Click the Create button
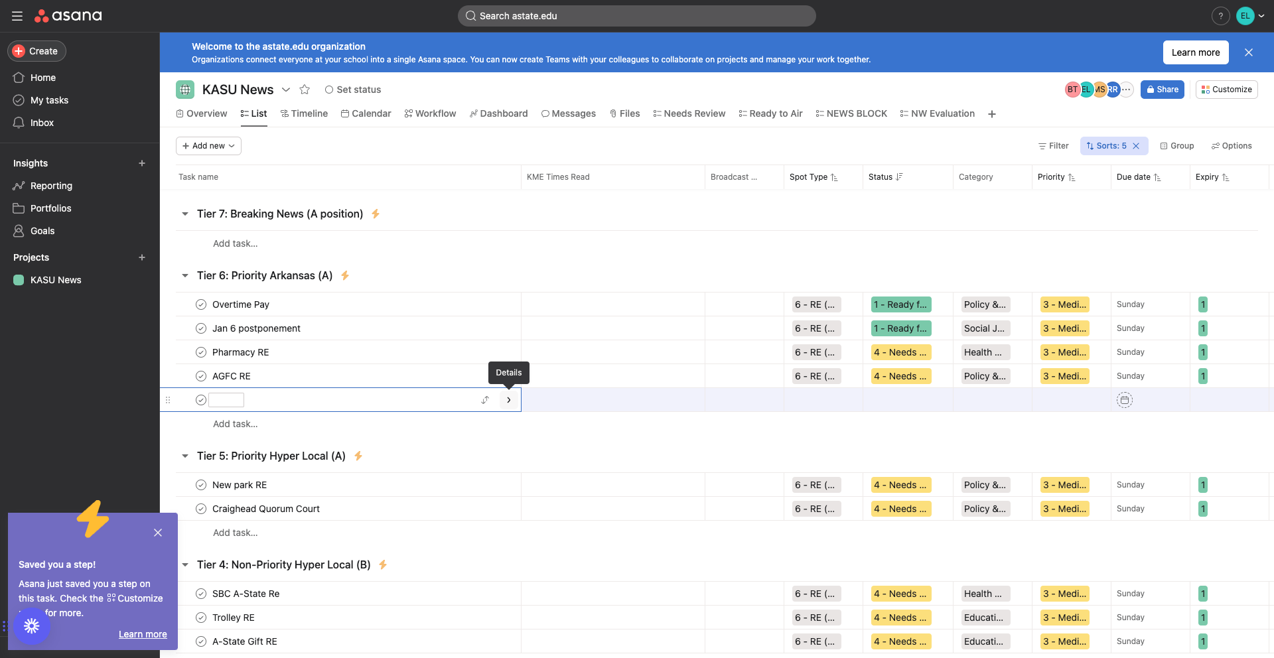The image size is (1274, 658). tap(36, 51)
